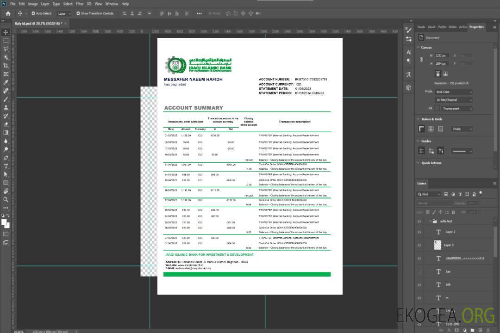Click the Home icon in options bar
The image size is (500, 333).
tap(8, 13)
